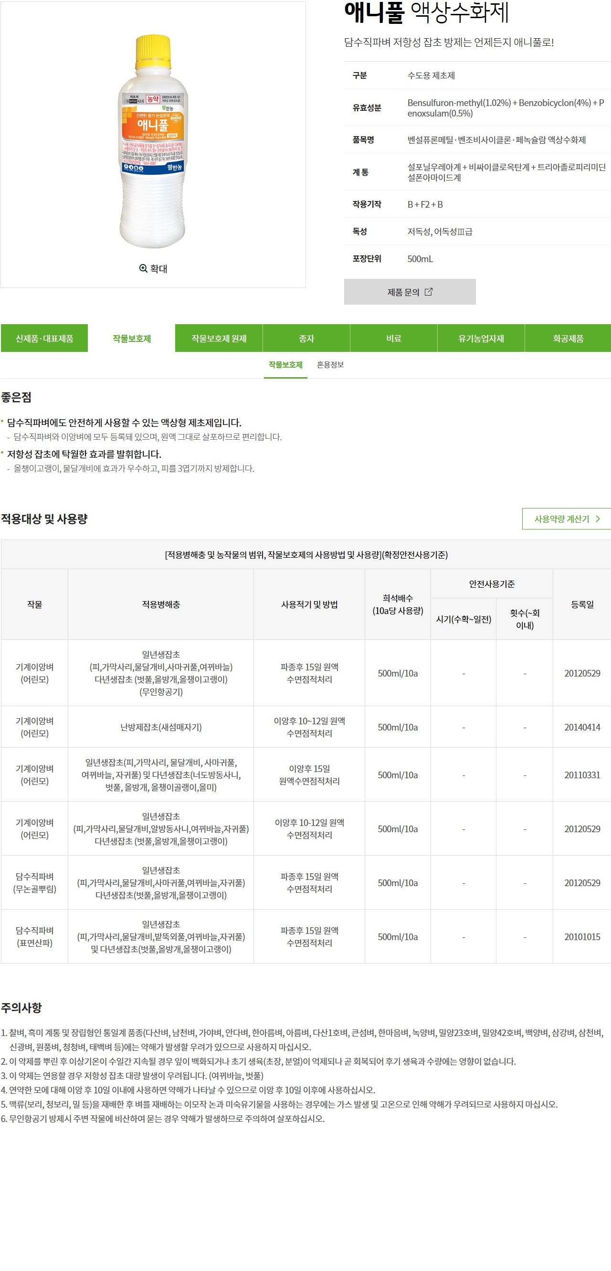Click the external link icon in 제품 문의 button
The image size is (611, 1271).
(x=429, y=292)
